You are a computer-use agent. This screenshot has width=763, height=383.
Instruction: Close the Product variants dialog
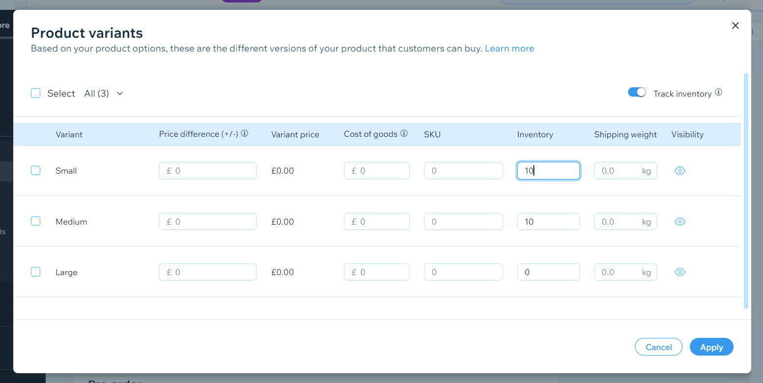(736, 26)
